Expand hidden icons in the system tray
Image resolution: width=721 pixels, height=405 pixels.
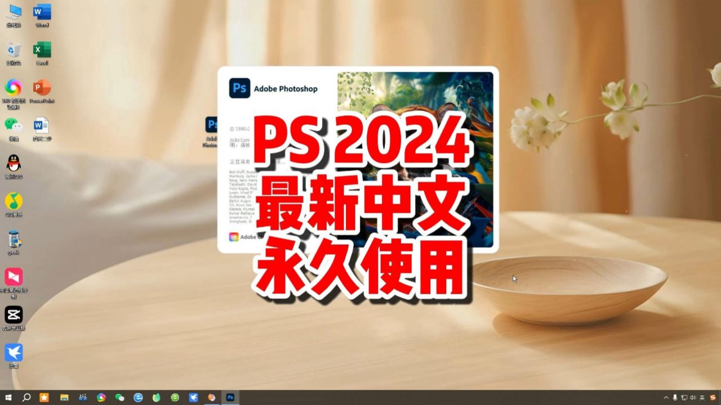pos(667,397)
